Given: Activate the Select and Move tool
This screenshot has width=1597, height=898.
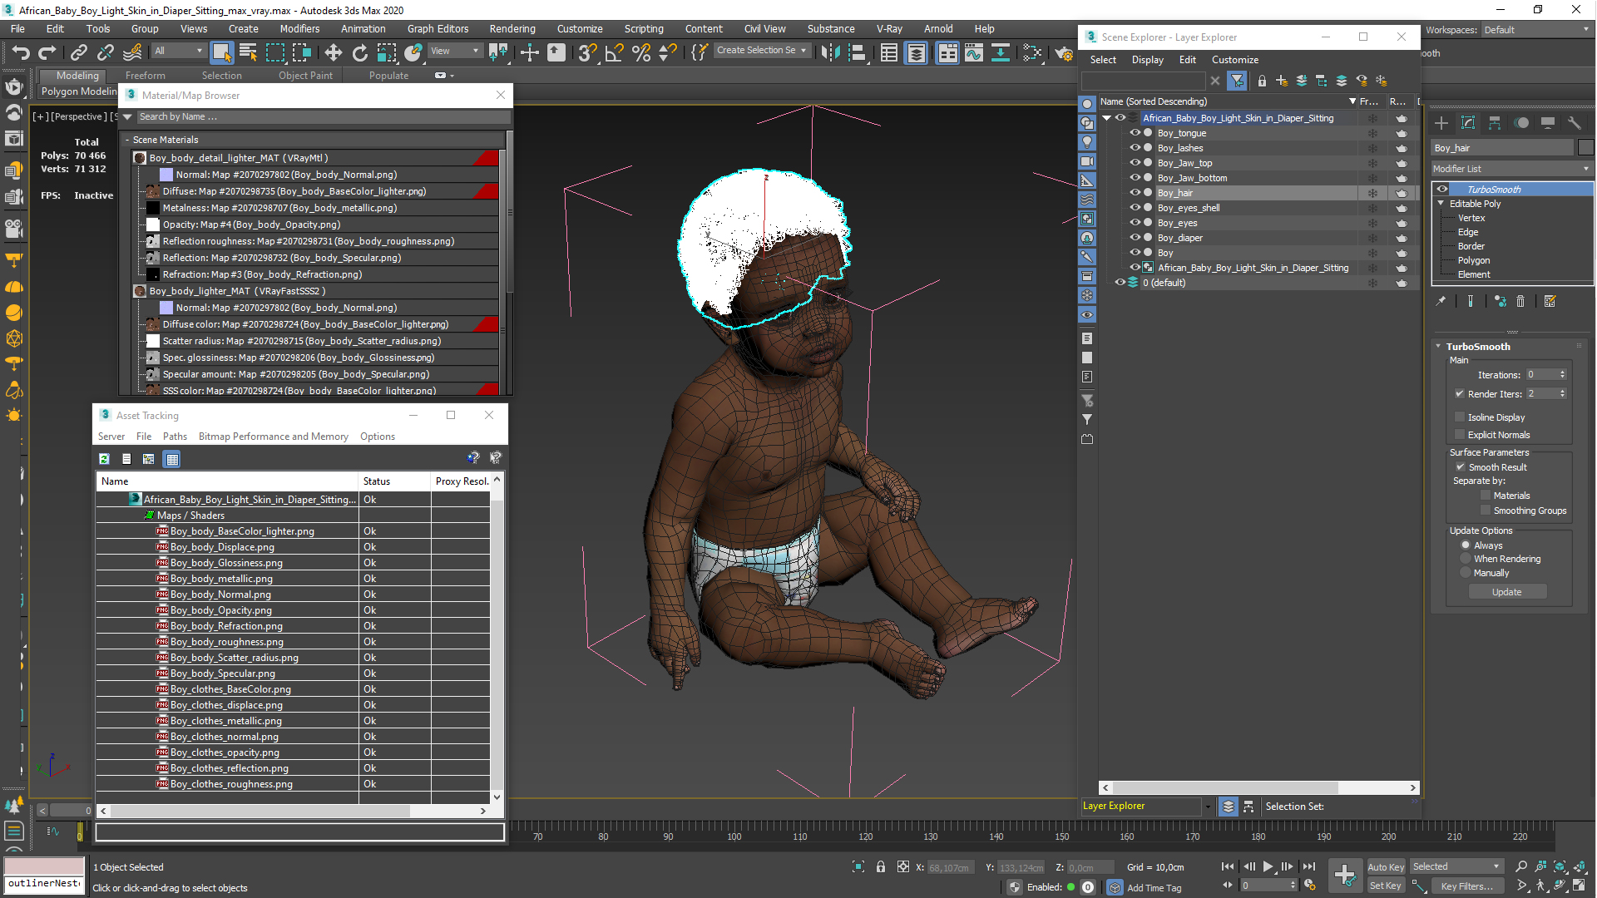Looking at the screenshot, I should pyautogui.click(x=333, y=52).
